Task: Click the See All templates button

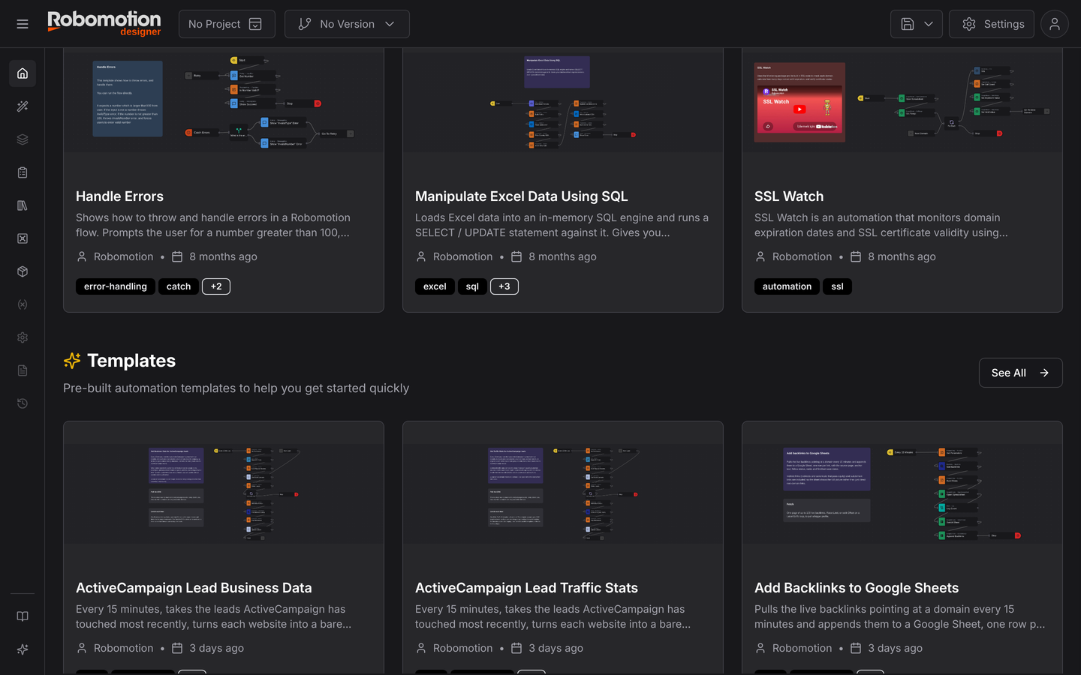Action: click(x=1020, y=373)
